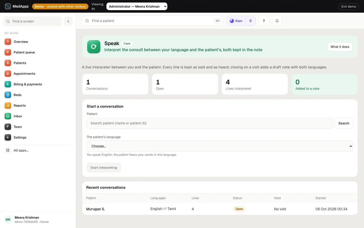This screenshot has width=364, height=228.
Task: Click the What it does button
Action: [x=340, y=47]
